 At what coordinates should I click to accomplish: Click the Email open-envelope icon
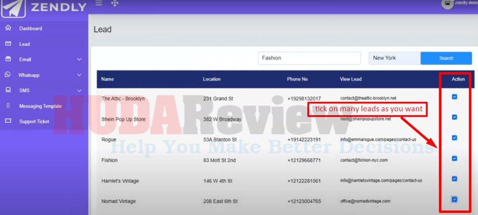tap(8, 59)
